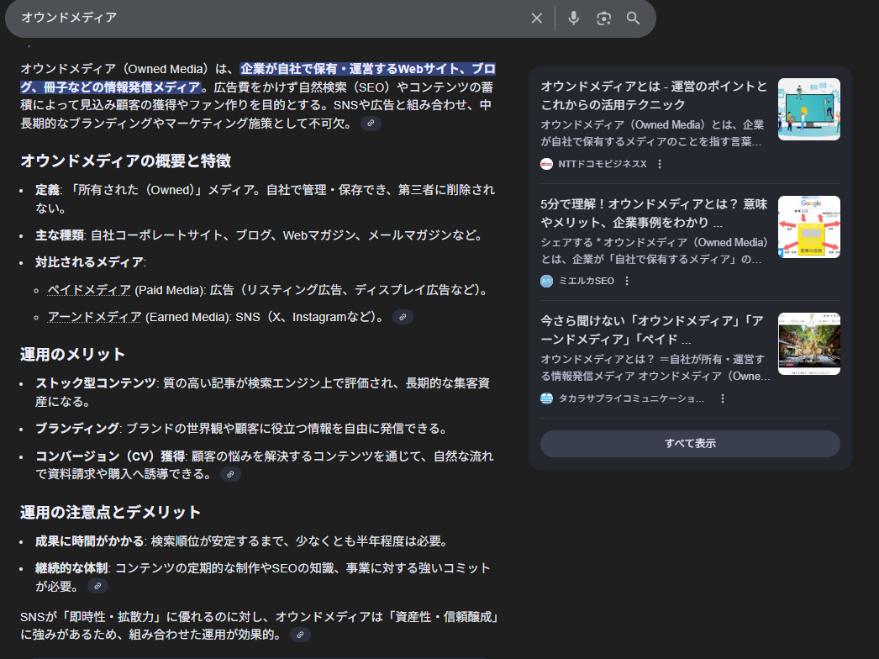
Task: Click citation link icon after 継続的な体制 bullet
Action: 97,586
